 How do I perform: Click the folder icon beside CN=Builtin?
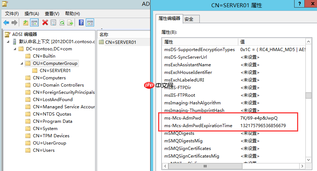pyautogui.click(x=28, y=56)
